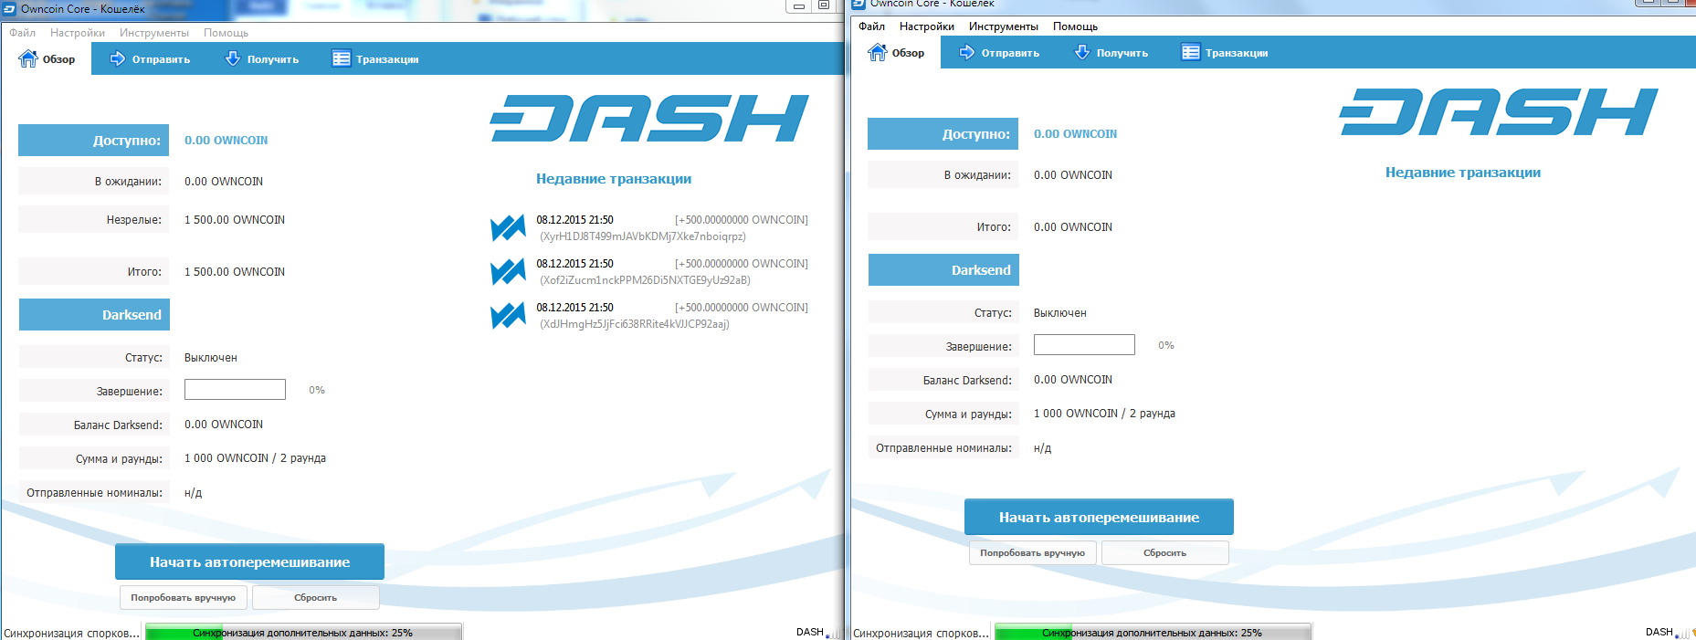Click the Завершение progress box in the right window

[x=1084, y=344]
